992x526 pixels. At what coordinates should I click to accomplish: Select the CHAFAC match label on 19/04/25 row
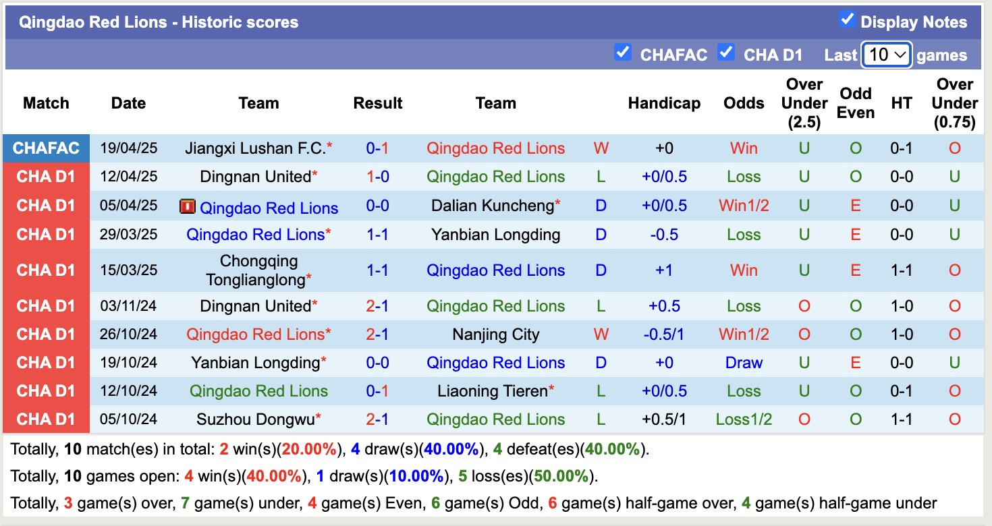click(46, 148)
